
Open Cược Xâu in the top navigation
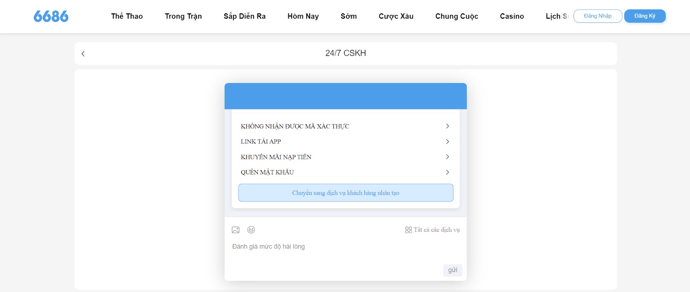396,16
